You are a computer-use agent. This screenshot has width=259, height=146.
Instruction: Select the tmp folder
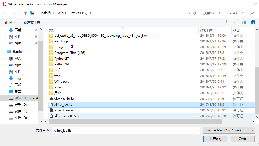pyautogui.click(x=57, y=76)
